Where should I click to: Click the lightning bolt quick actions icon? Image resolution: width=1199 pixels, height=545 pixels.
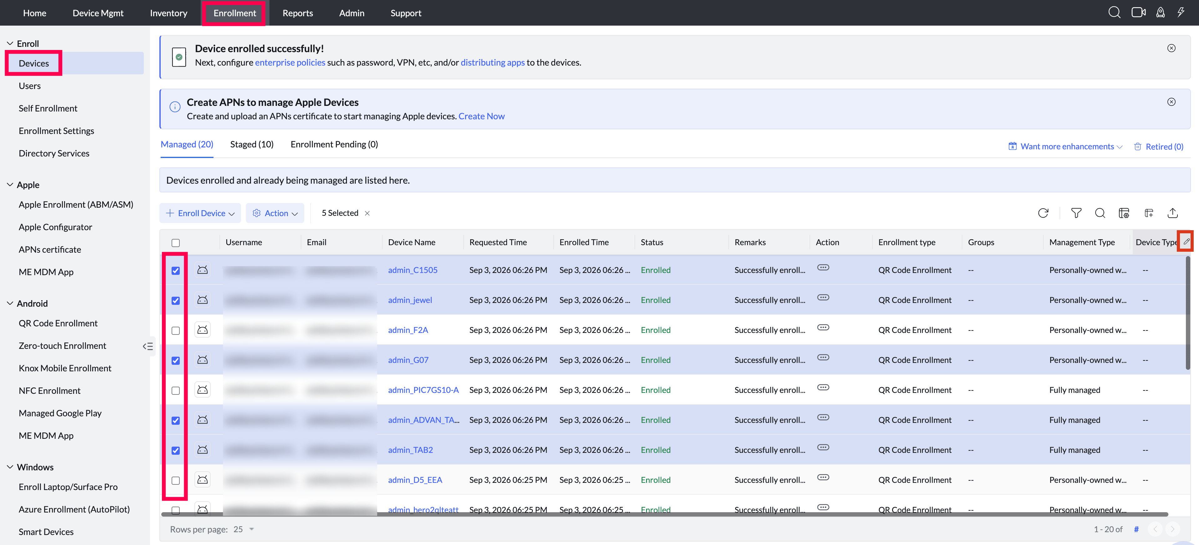pyautogui.click(x=1181, y=12)
